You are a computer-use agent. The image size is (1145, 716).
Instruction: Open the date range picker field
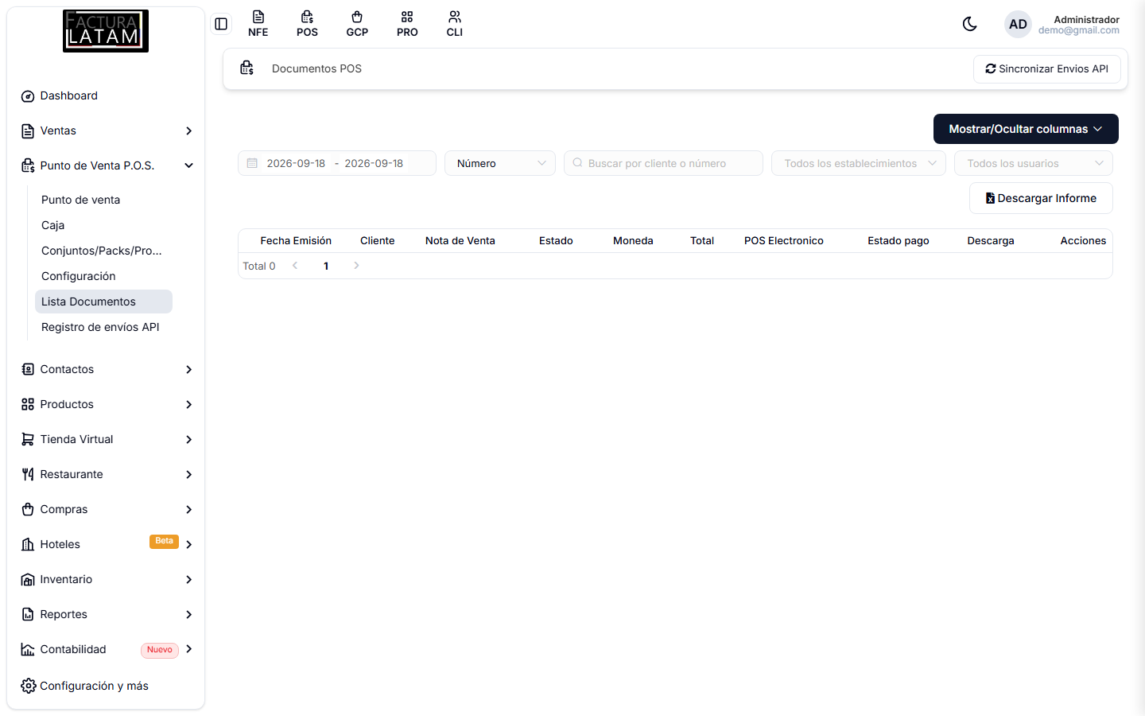pyautogui.click(x=337, y=163)
